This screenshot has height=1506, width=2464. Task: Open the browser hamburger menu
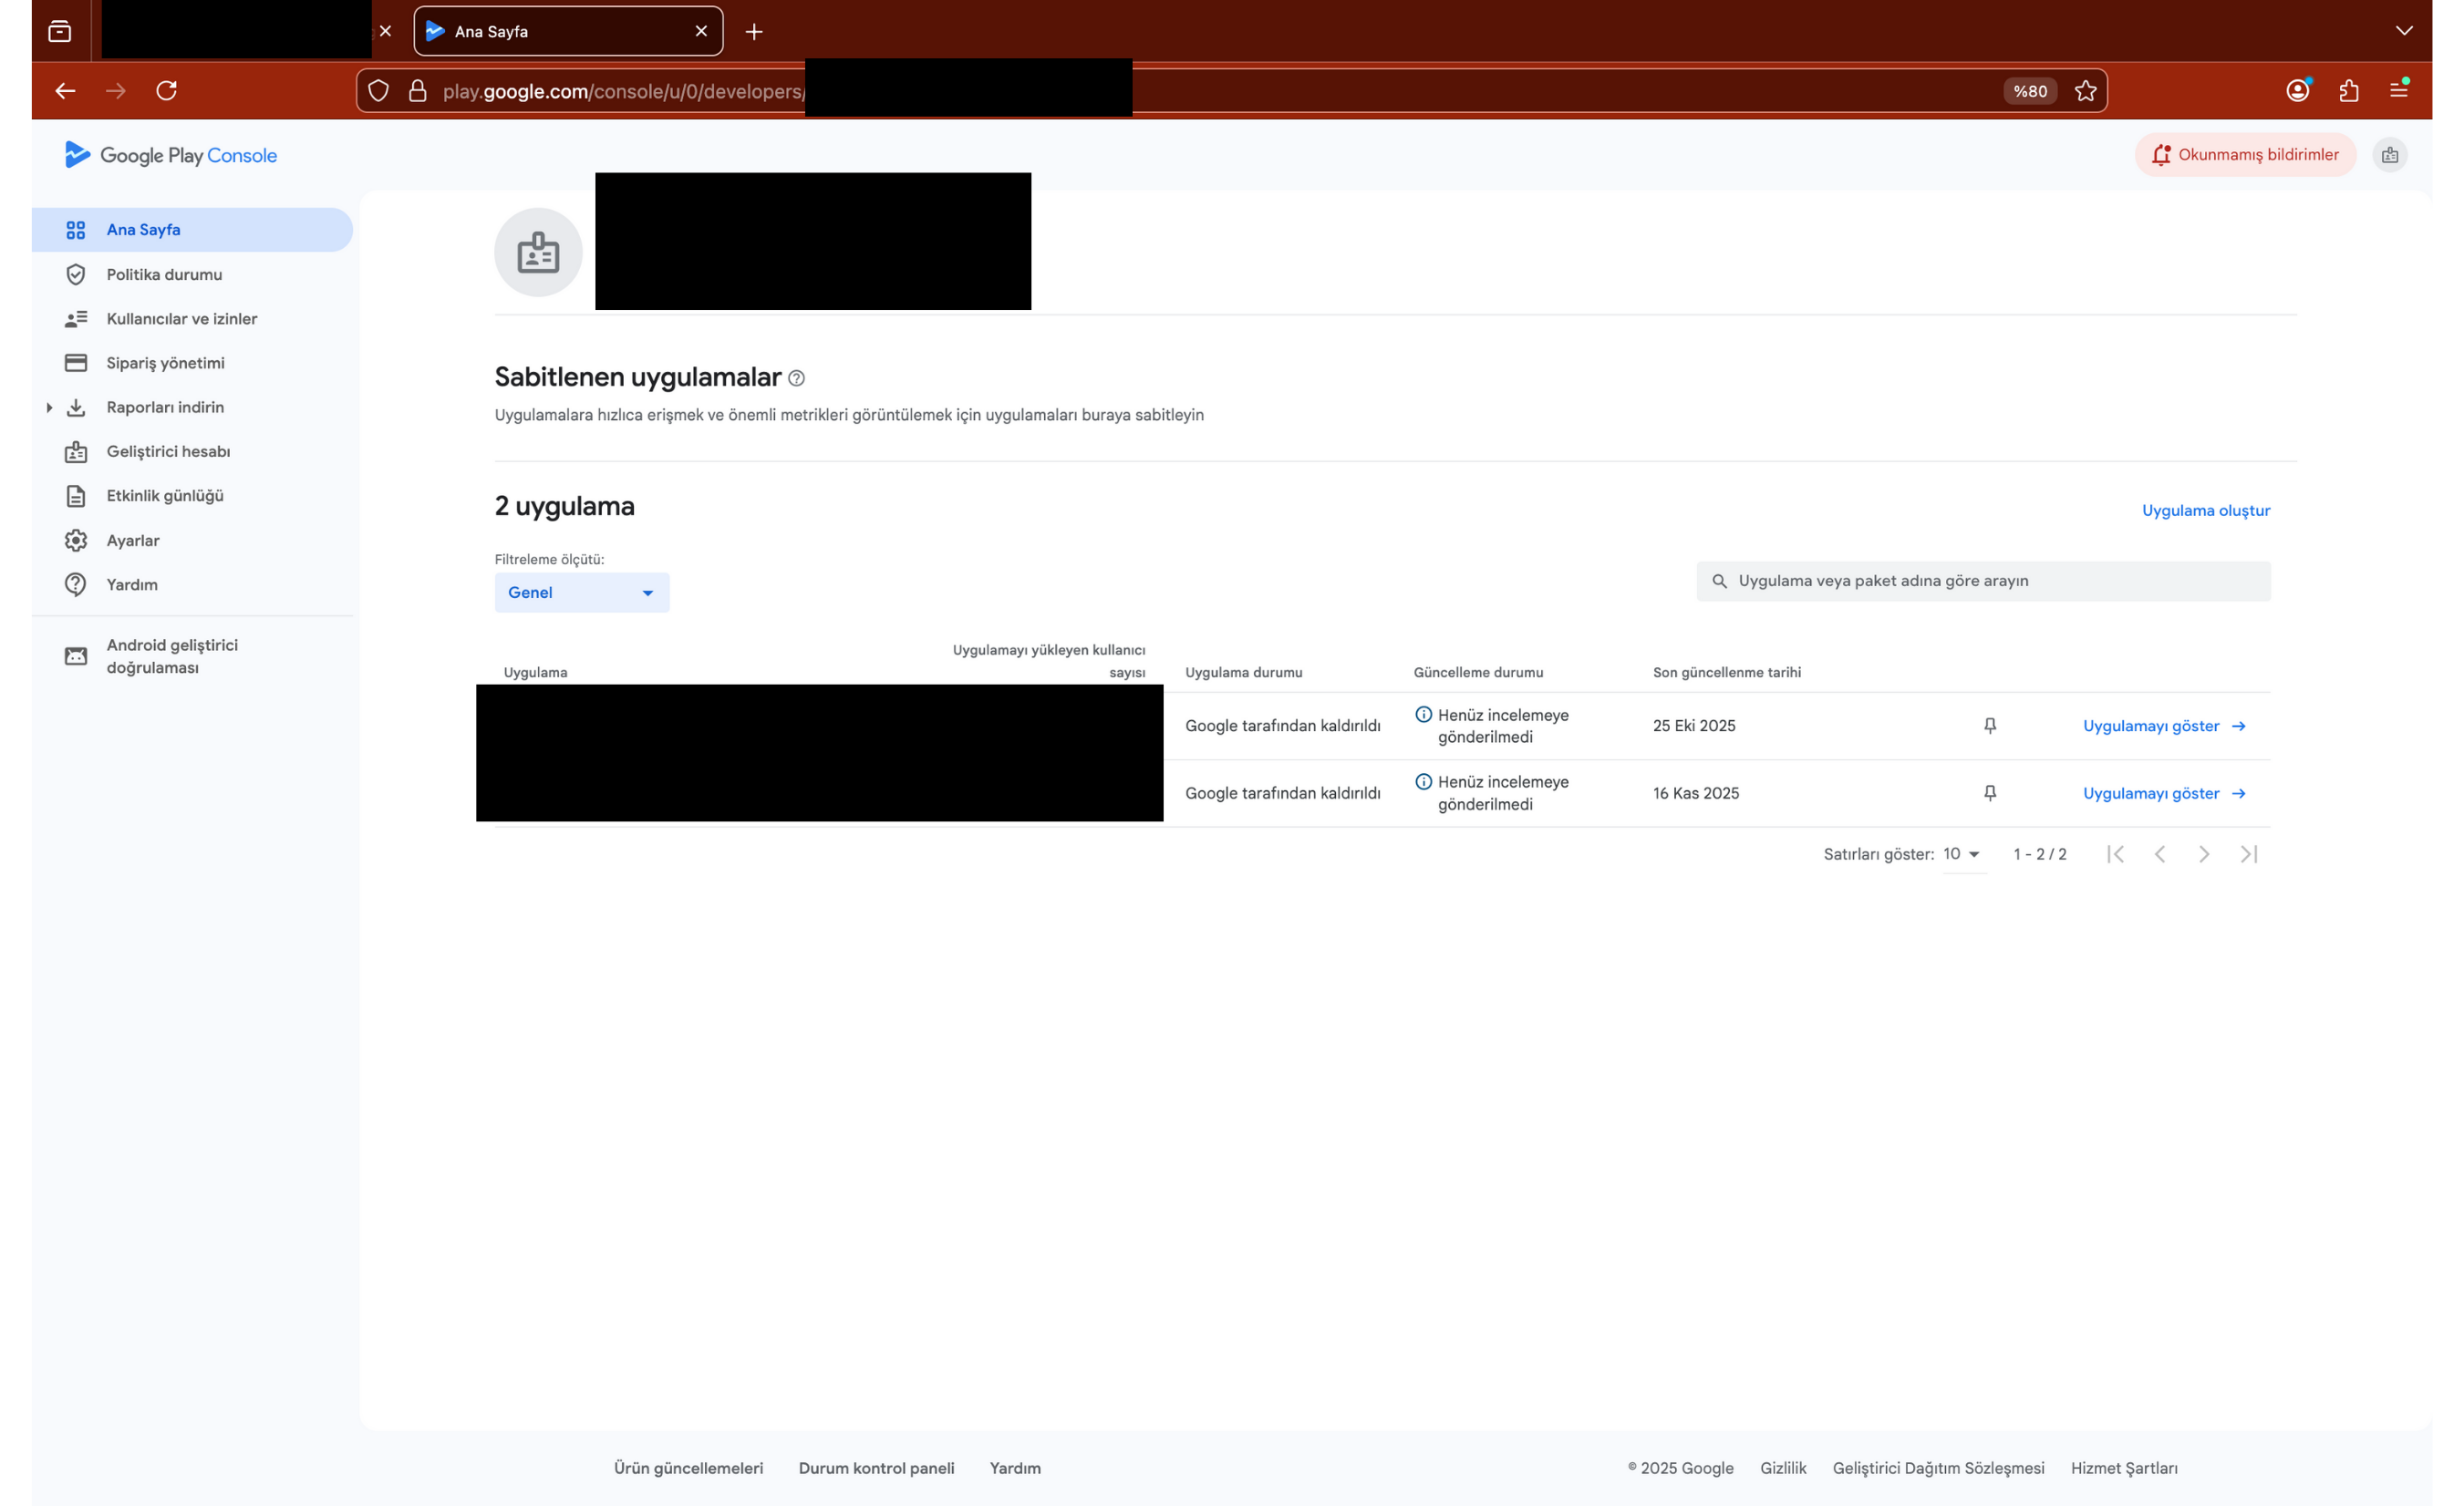(x=2399, y=91)
